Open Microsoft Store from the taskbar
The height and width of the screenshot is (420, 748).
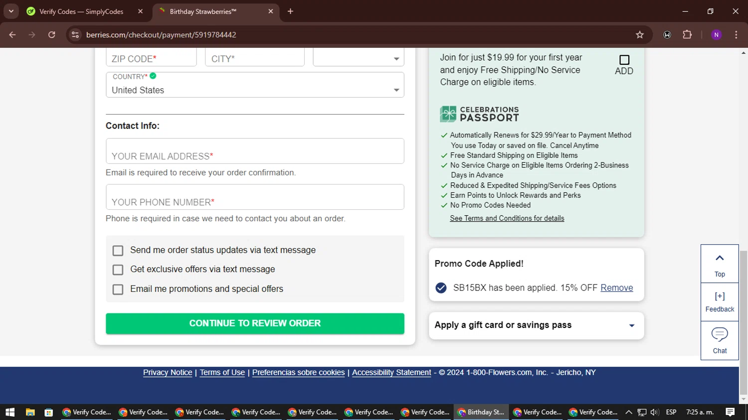pyautogui.click(x=48, y=412)
